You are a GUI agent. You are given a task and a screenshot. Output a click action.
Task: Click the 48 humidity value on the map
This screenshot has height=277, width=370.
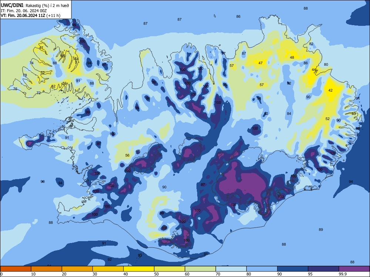tap(292, 58)
